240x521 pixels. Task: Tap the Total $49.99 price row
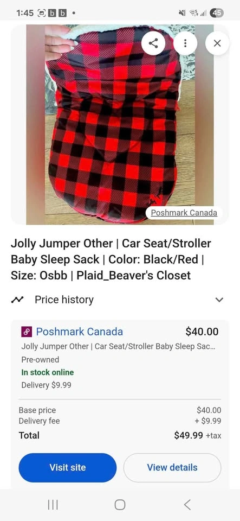(120, 435)
